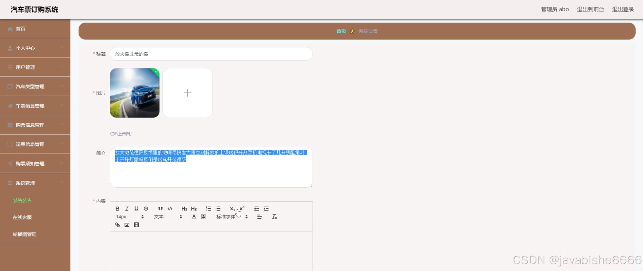Toggle strikethrough in editor toolbar

(x=146, y=209)
